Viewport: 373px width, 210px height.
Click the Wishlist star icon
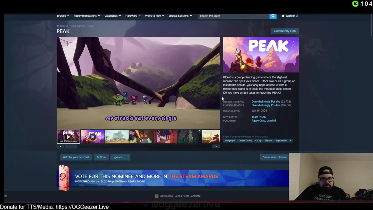pyautogui.click(x=283, y=16)
